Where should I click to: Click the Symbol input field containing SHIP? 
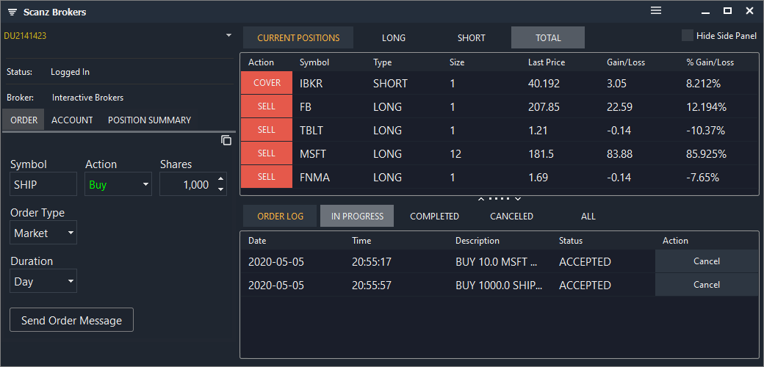pyautogui.click(x=43, y=184)
